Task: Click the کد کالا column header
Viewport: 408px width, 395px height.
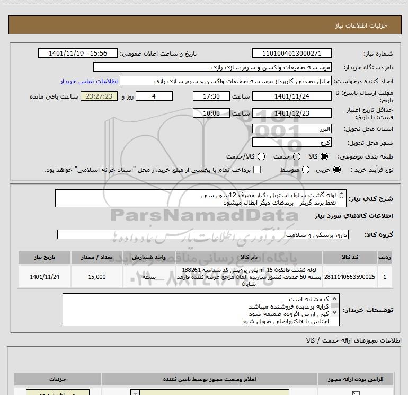Action: pyautogui.click(x=350, y=257)
